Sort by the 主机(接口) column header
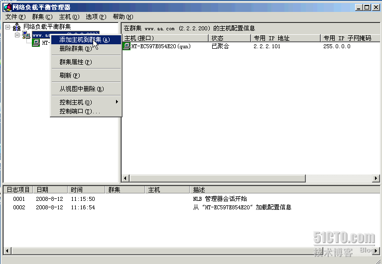Viewport: 382px width, 264px height. tap(165, 38)
